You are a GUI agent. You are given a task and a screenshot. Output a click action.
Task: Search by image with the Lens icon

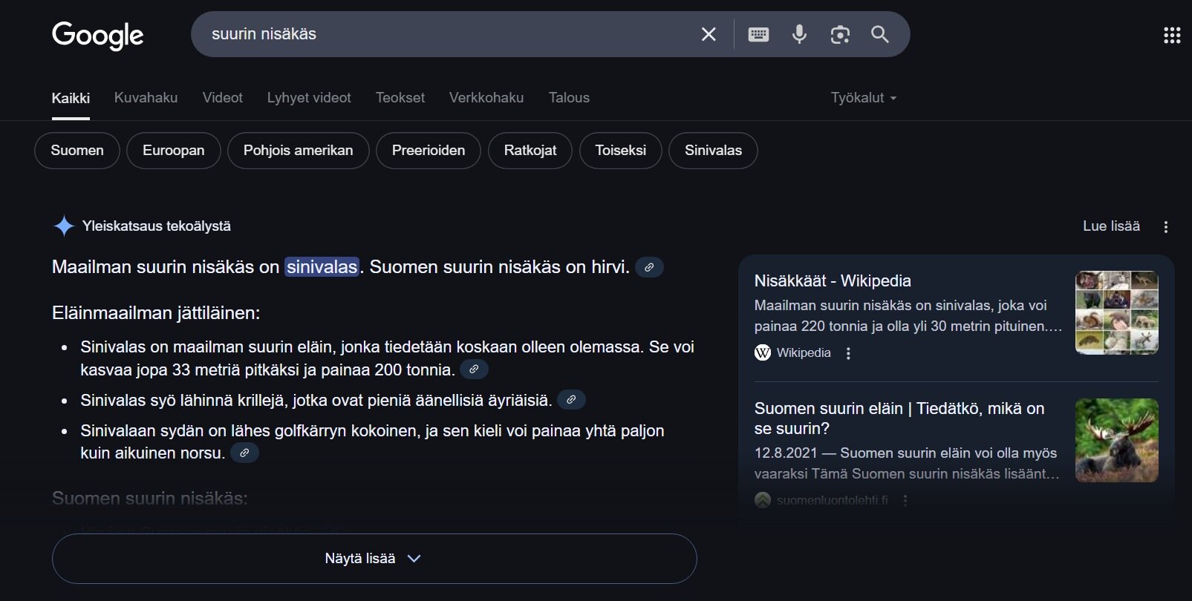pos(840,34)
